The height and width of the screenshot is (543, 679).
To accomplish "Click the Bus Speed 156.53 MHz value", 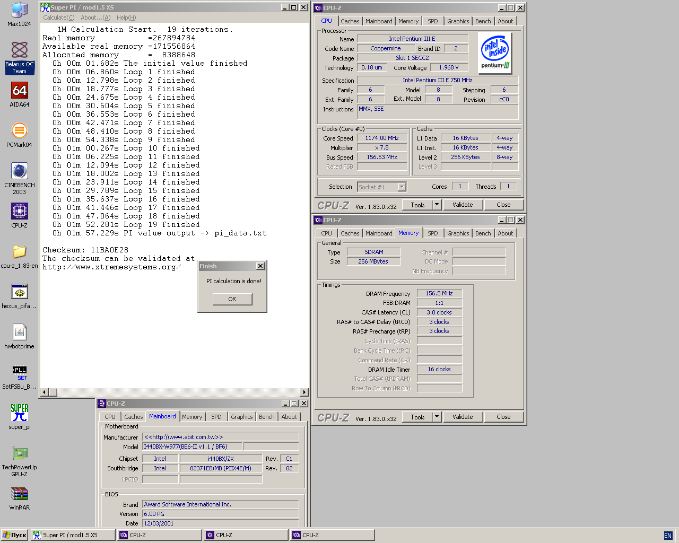I will point(382,157).
